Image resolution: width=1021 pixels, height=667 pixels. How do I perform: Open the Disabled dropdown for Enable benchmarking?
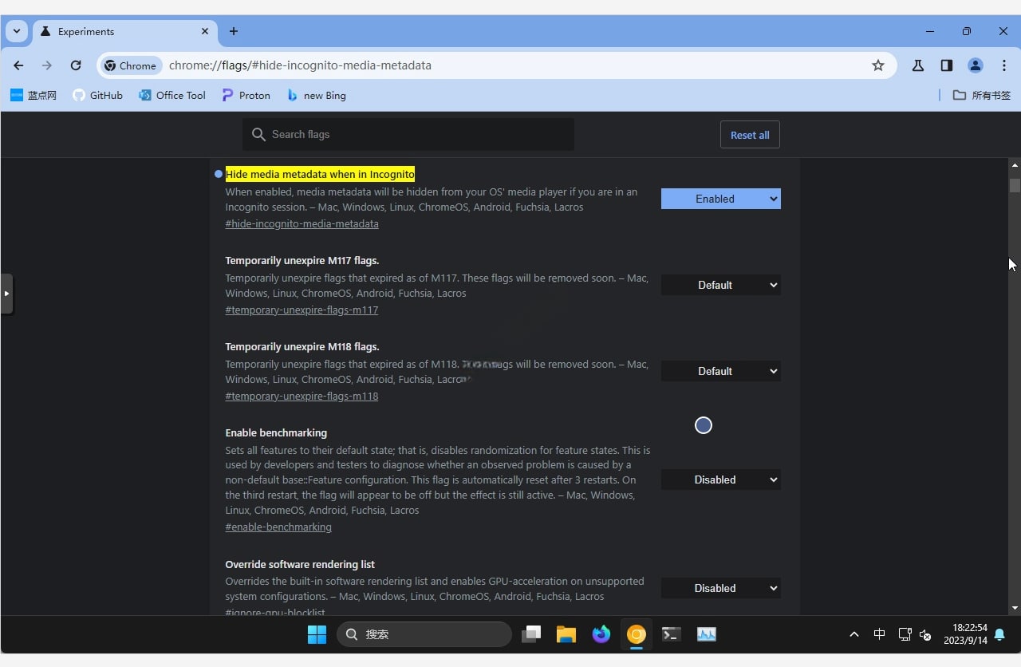pyautogui.click(x=720, y=480)
